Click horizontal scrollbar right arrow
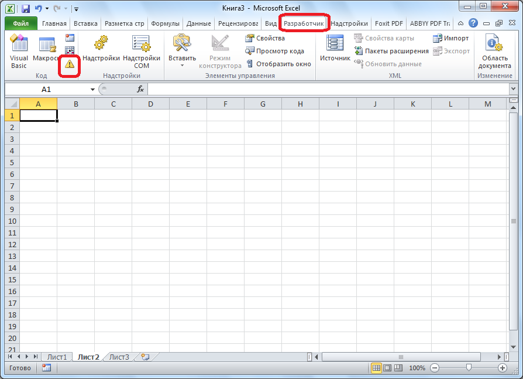 click(500, 357)
